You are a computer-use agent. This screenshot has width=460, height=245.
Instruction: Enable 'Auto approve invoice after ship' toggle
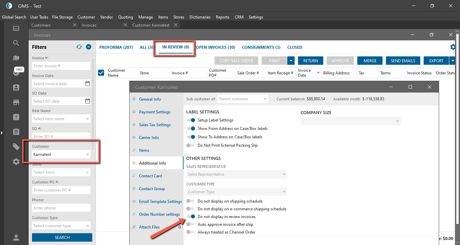191,224
